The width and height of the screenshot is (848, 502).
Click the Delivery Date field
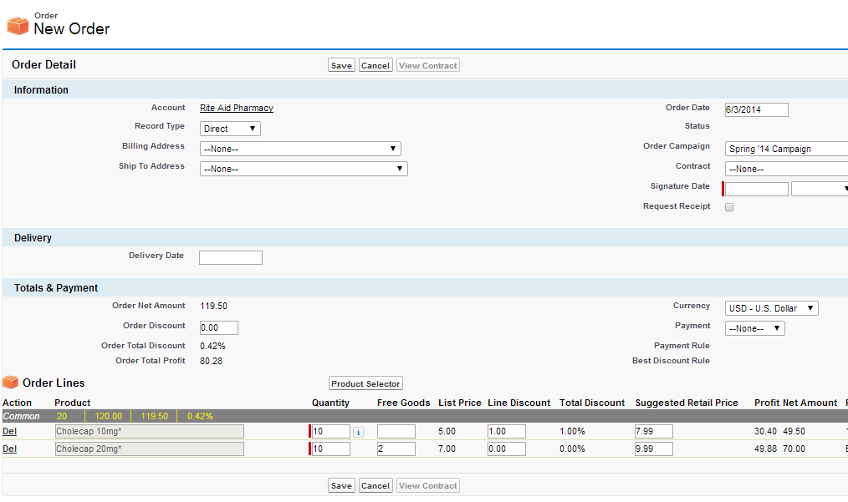coord(231,257)
